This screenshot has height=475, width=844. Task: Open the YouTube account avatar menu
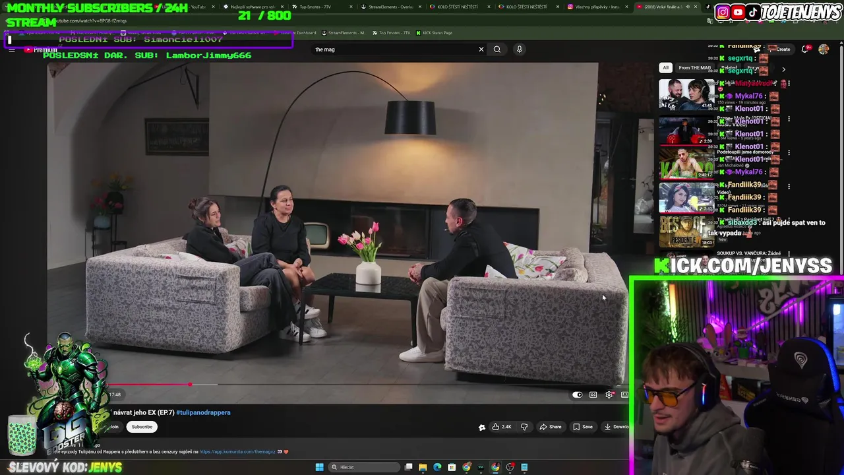pos(824,49)
